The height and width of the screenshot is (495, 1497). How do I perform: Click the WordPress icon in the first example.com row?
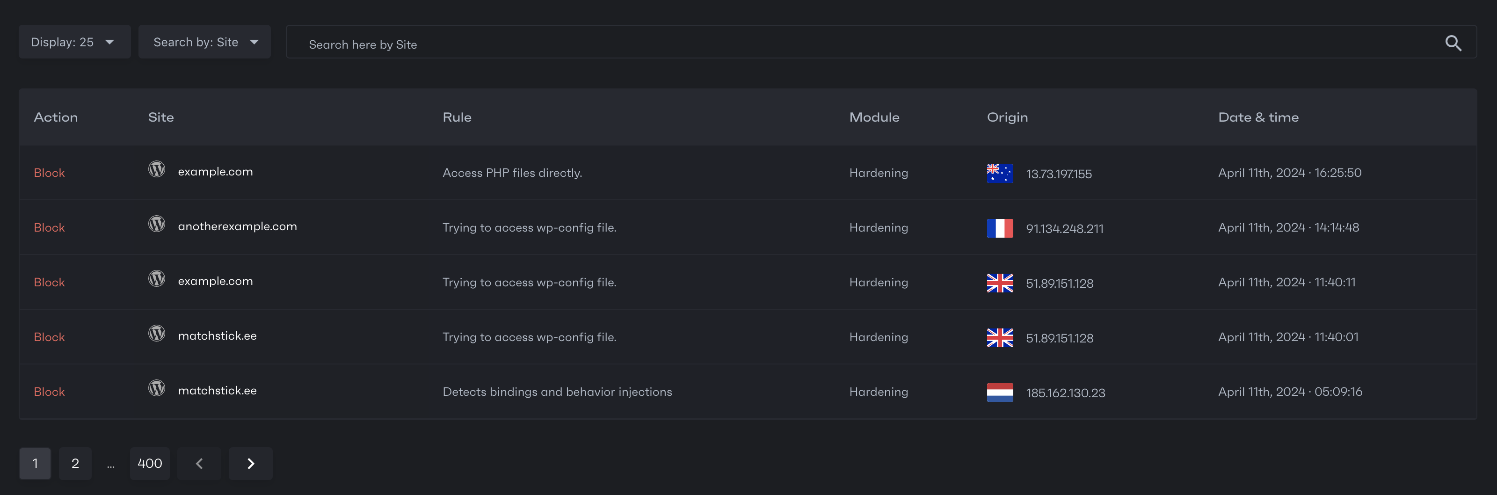coord(156,169)
